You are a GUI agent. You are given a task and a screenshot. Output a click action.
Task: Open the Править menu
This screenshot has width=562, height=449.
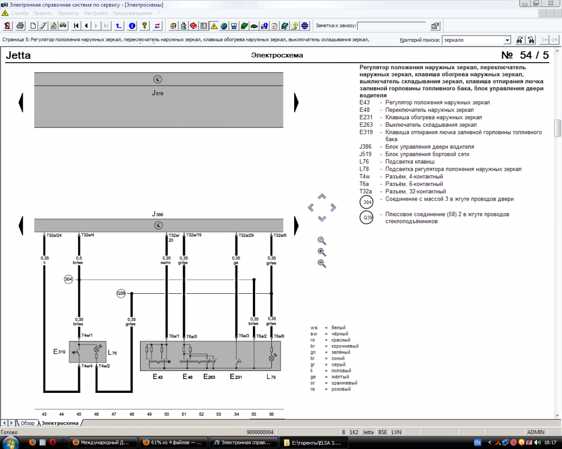43,13
